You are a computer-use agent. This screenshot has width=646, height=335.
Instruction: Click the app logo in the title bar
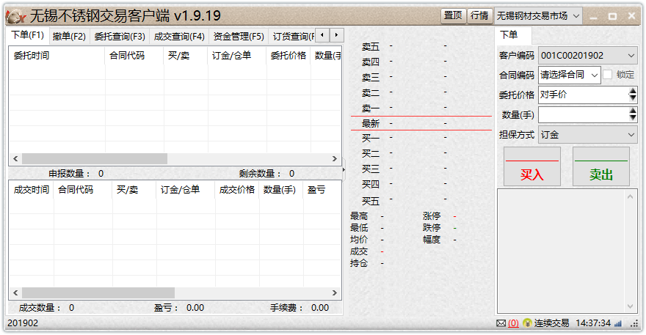point(16,15)
